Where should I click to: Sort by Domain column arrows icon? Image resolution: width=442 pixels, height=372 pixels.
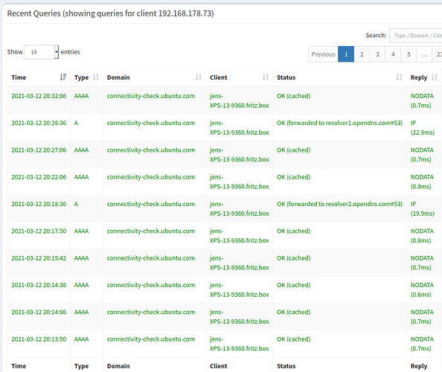[199, 77]
